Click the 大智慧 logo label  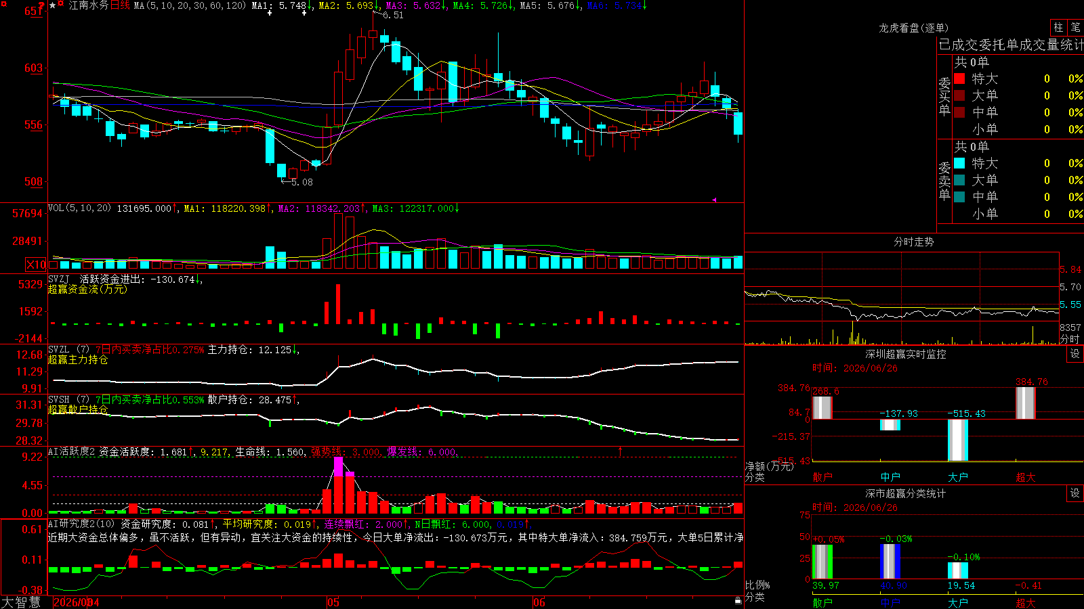coord(21,602)
